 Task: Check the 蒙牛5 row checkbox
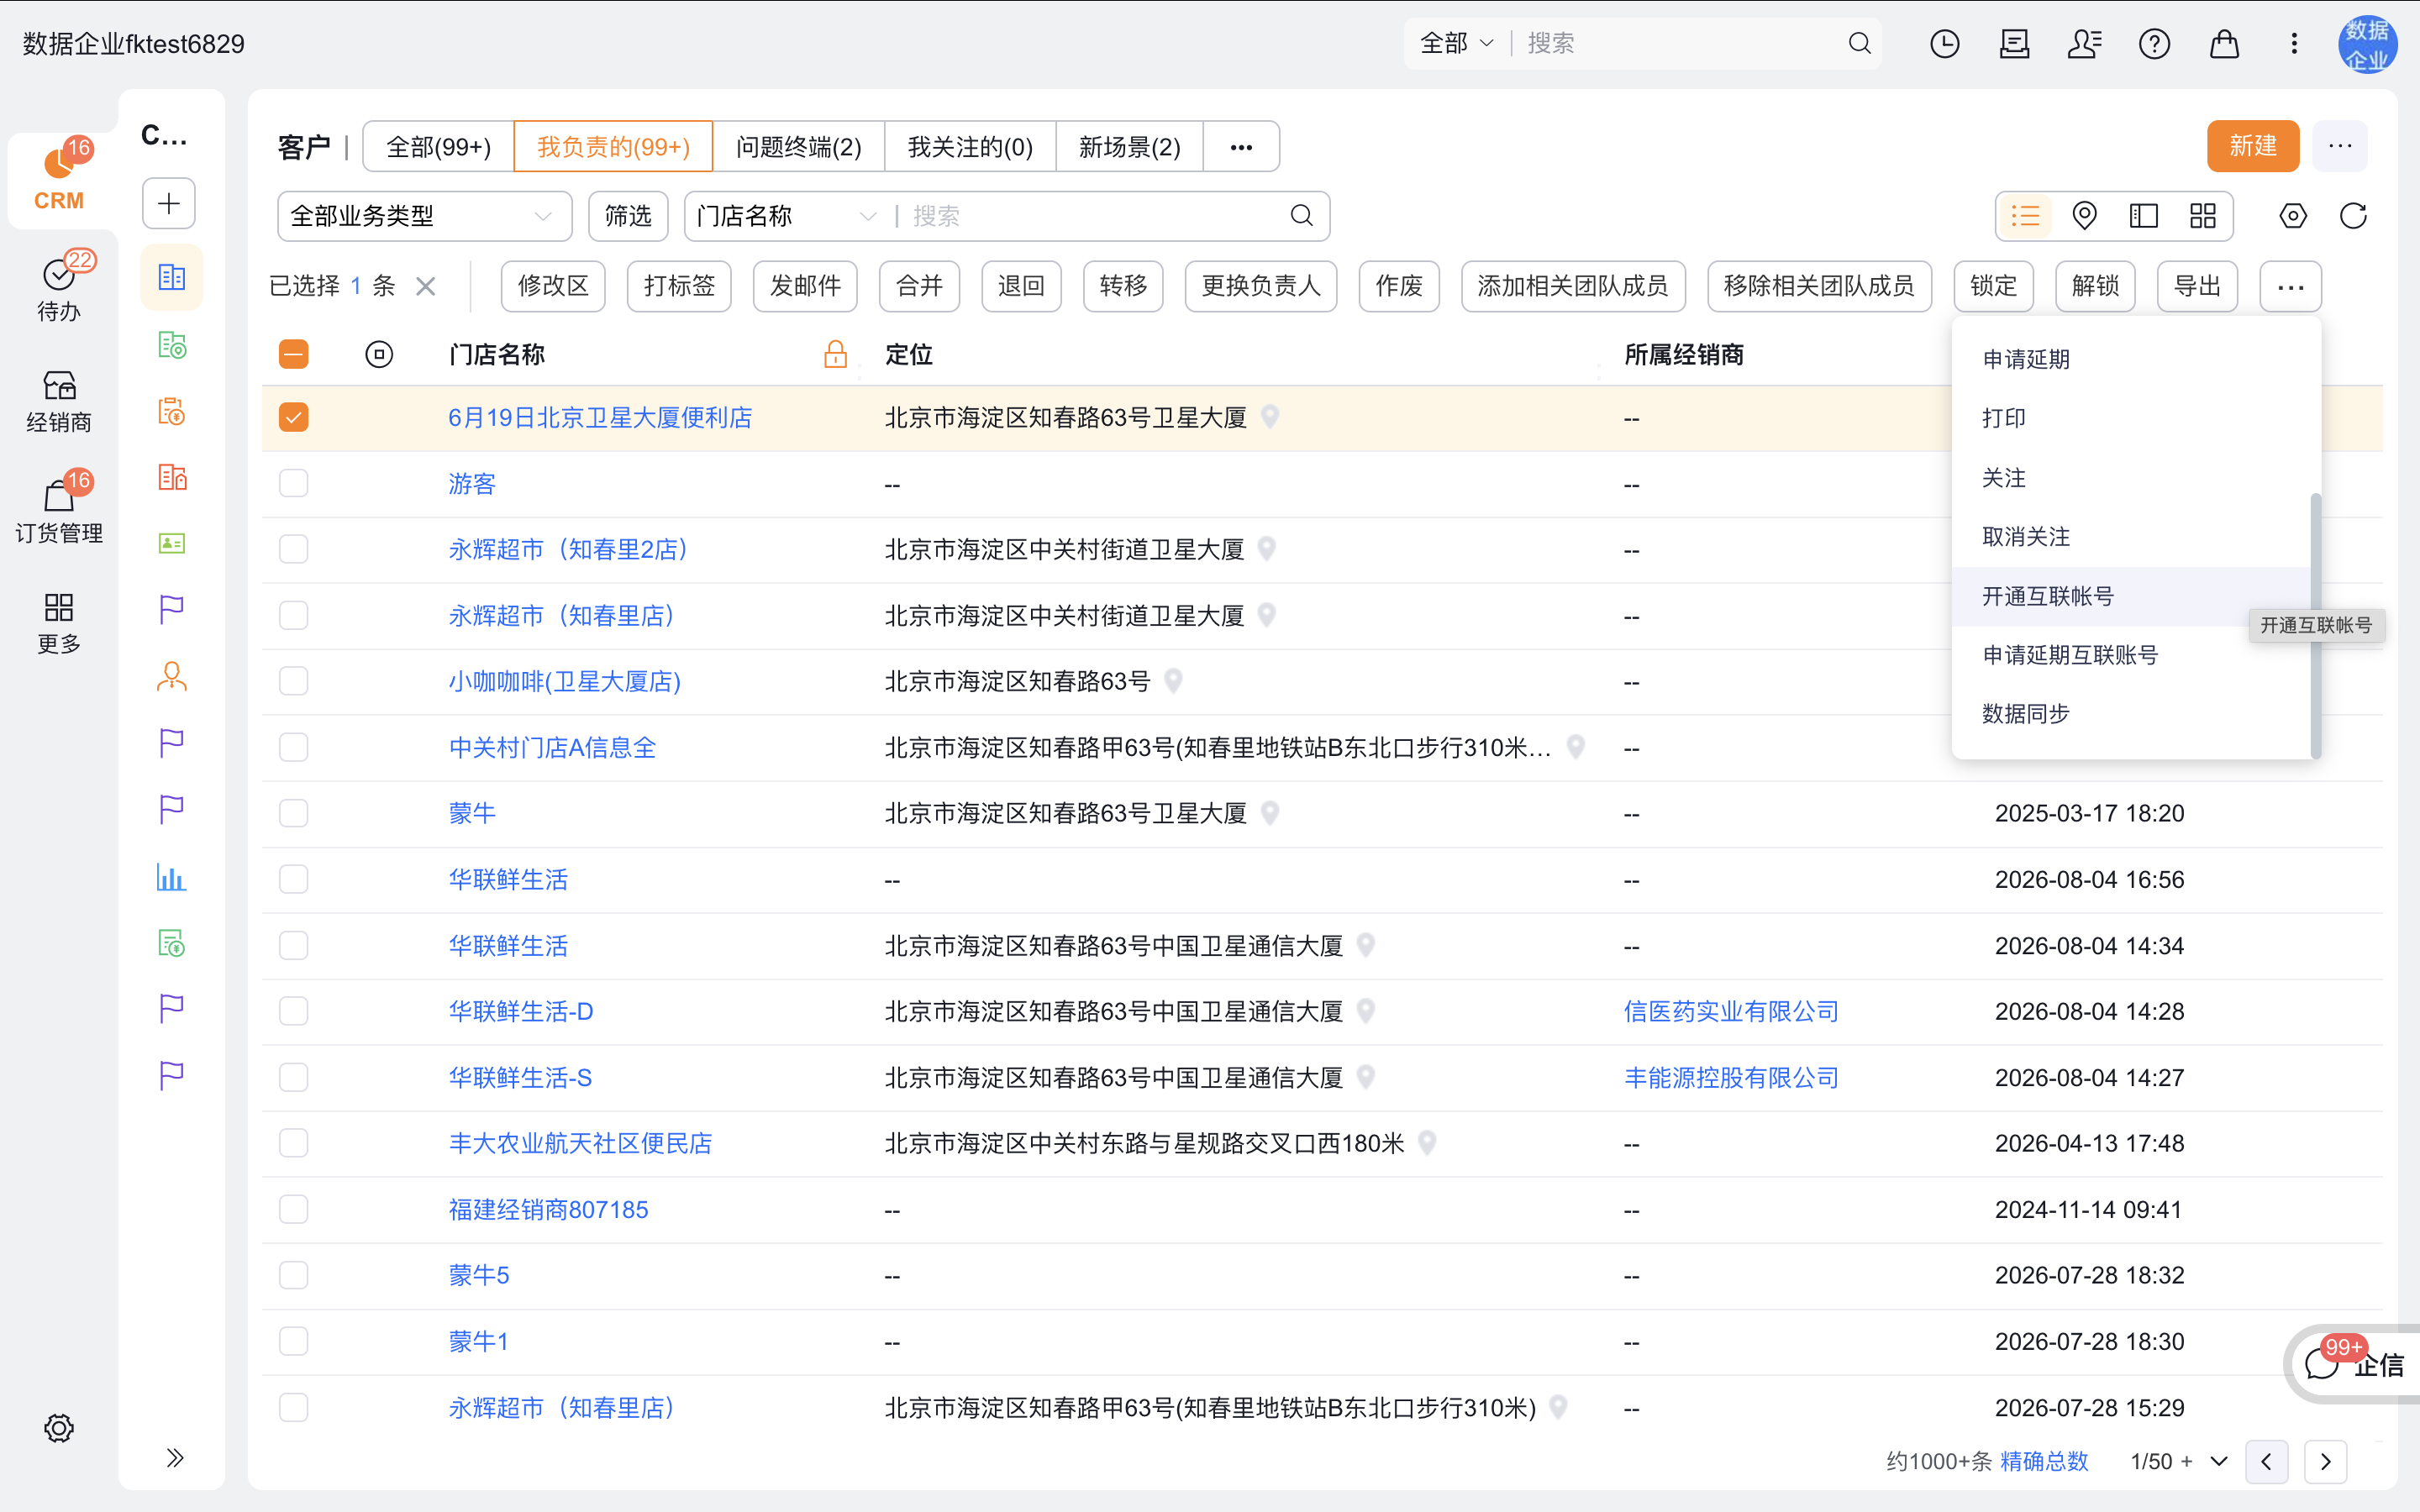pyautogui.click(x=293, y=1275)
